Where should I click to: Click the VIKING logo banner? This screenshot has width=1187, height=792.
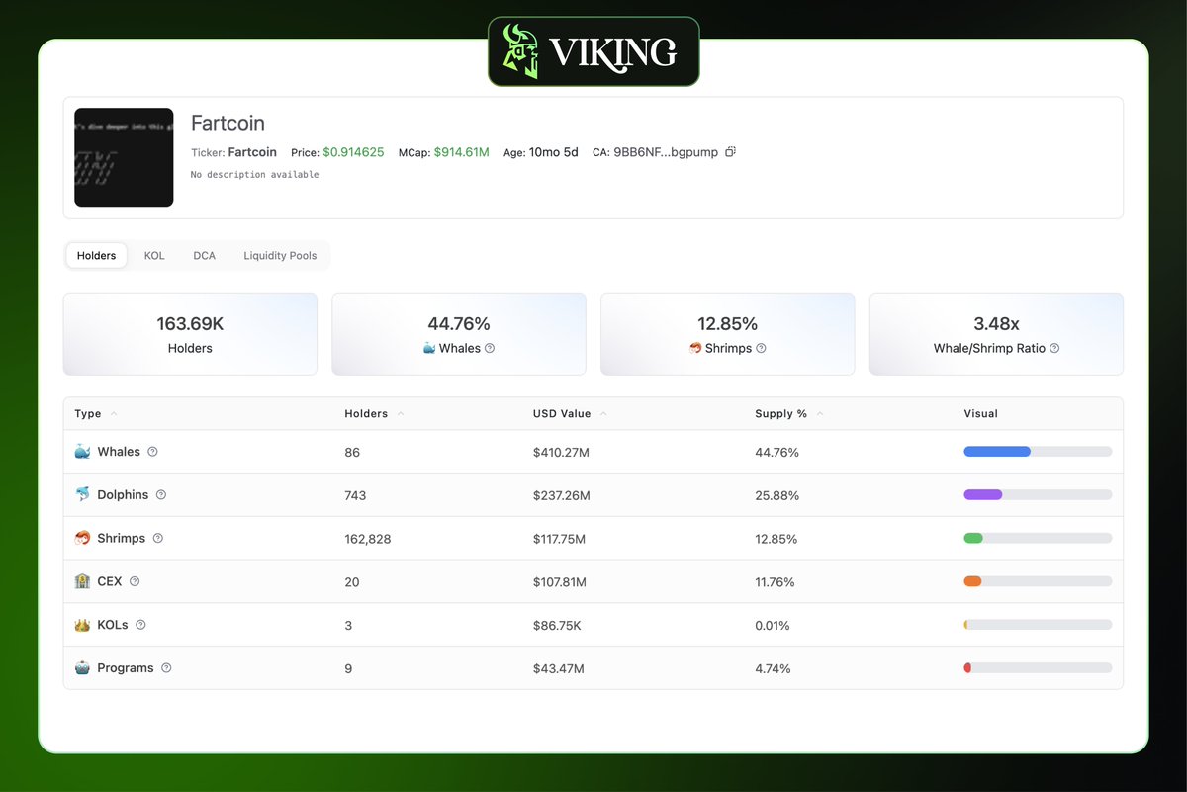593,51
